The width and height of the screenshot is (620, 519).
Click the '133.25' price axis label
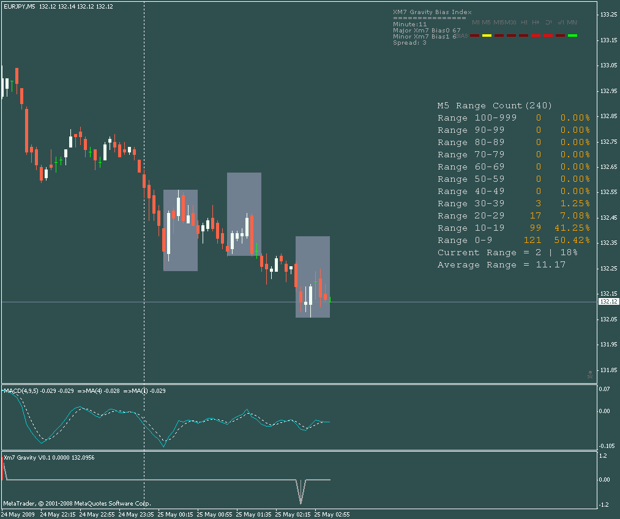pos(608,15)
